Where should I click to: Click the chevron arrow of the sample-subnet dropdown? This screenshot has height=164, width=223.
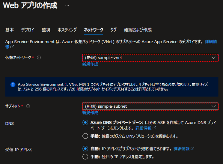point(213,106)
